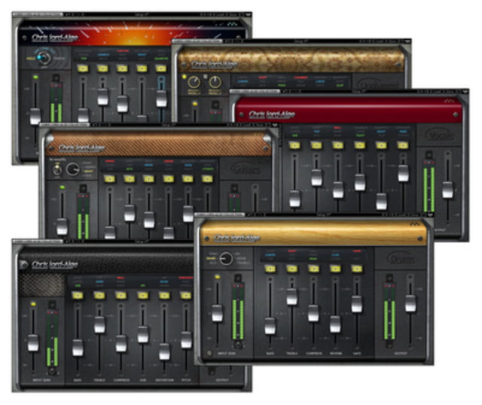Click the Gate fader handle in Drums plugin

(357, 304)
